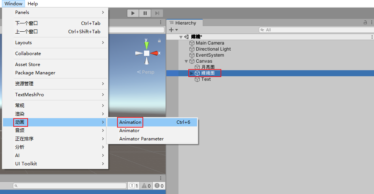Open the Hierarchy plus create dropdown
This screenshot has height=194, width=374.
pos(174,30)
